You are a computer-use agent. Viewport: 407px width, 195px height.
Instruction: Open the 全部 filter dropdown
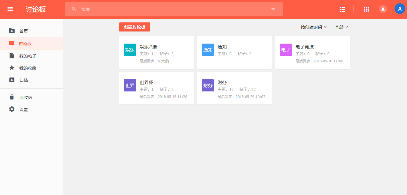tap(341, 27)
